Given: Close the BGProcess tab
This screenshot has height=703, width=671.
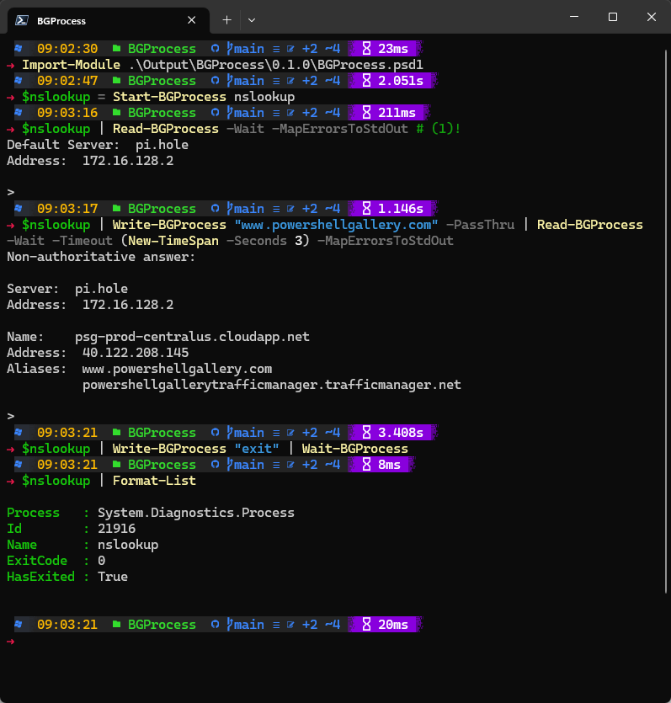Looking at the screenshot, I should click(x=191, y=20).
